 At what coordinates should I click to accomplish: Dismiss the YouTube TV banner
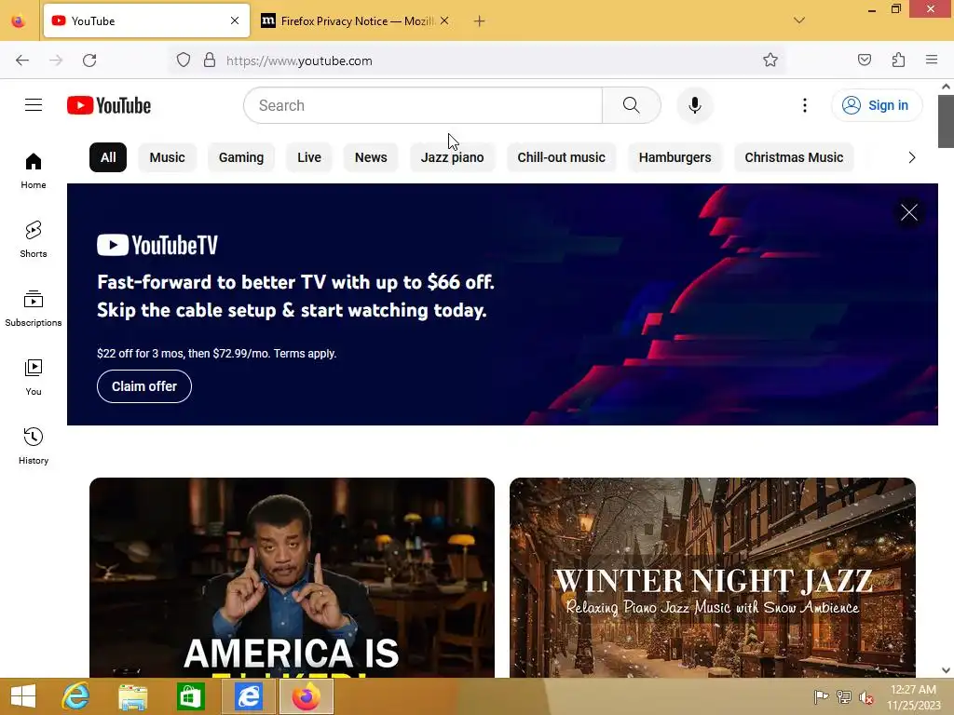909,212
